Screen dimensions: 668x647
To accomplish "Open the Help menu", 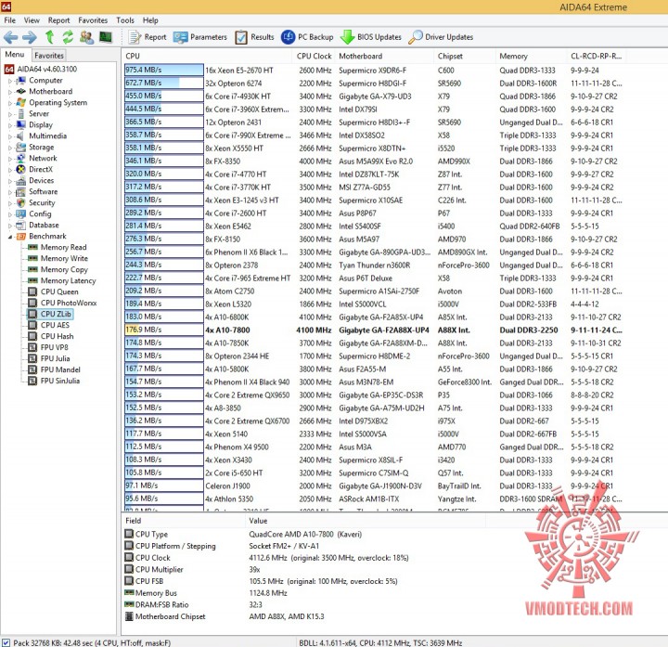I will [150, 20].
